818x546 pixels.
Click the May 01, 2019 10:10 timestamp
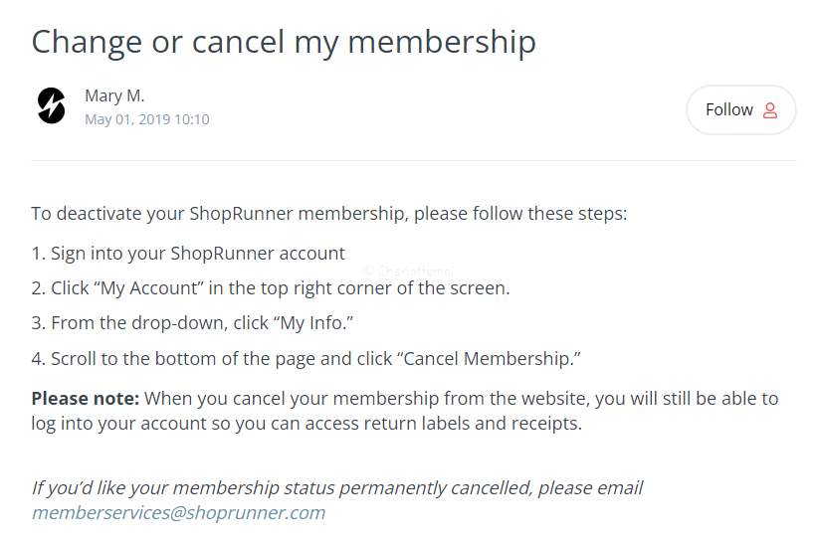[x=147, y=119]
